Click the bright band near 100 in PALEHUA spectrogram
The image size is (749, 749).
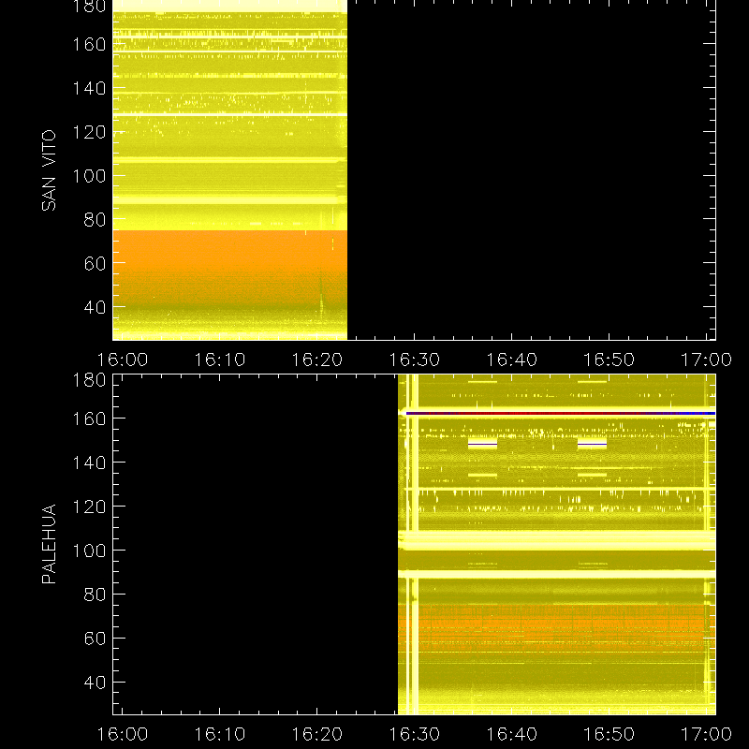(556, 540)
